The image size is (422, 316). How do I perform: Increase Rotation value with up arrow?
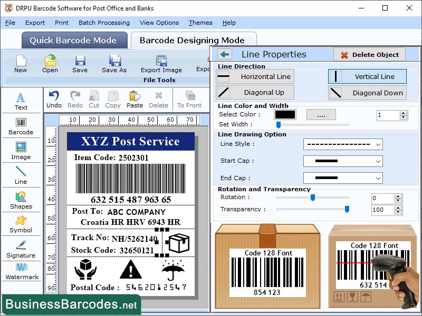[x=398, y=196]
